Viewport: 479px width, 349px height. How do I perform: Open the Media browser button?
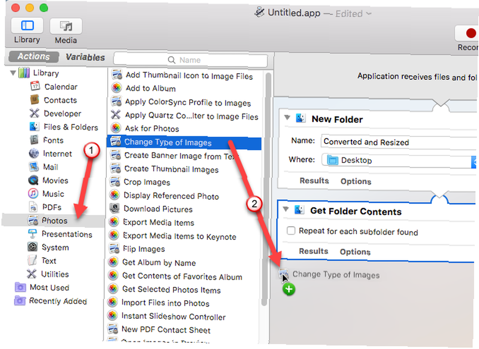point(66,26)
